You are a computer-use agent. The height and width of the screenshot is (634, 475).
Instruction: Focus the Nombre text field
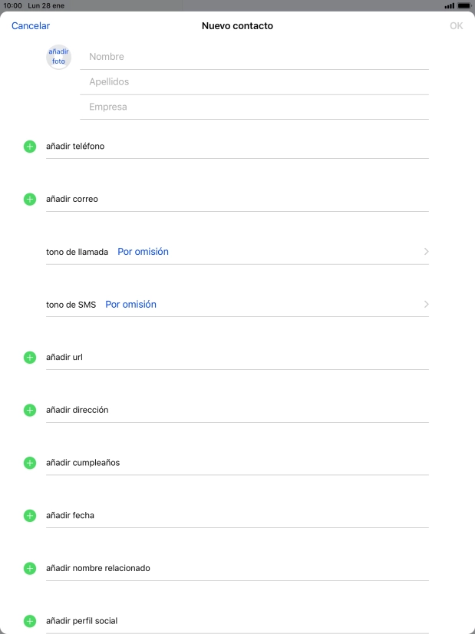(x=253, y=57)
